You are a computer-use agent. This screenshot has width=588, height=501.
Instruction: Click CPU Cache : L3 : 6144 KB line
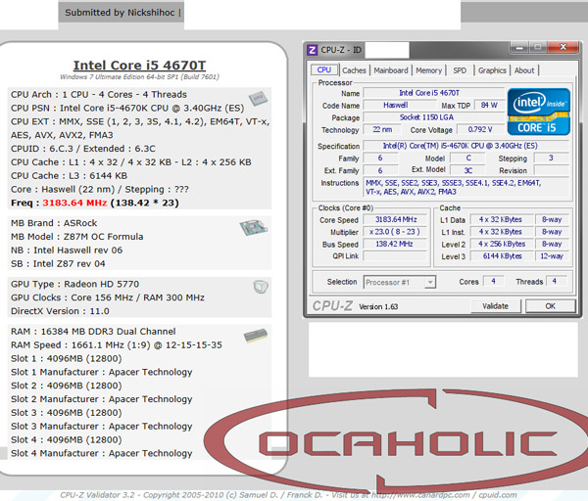coord(69,175)
